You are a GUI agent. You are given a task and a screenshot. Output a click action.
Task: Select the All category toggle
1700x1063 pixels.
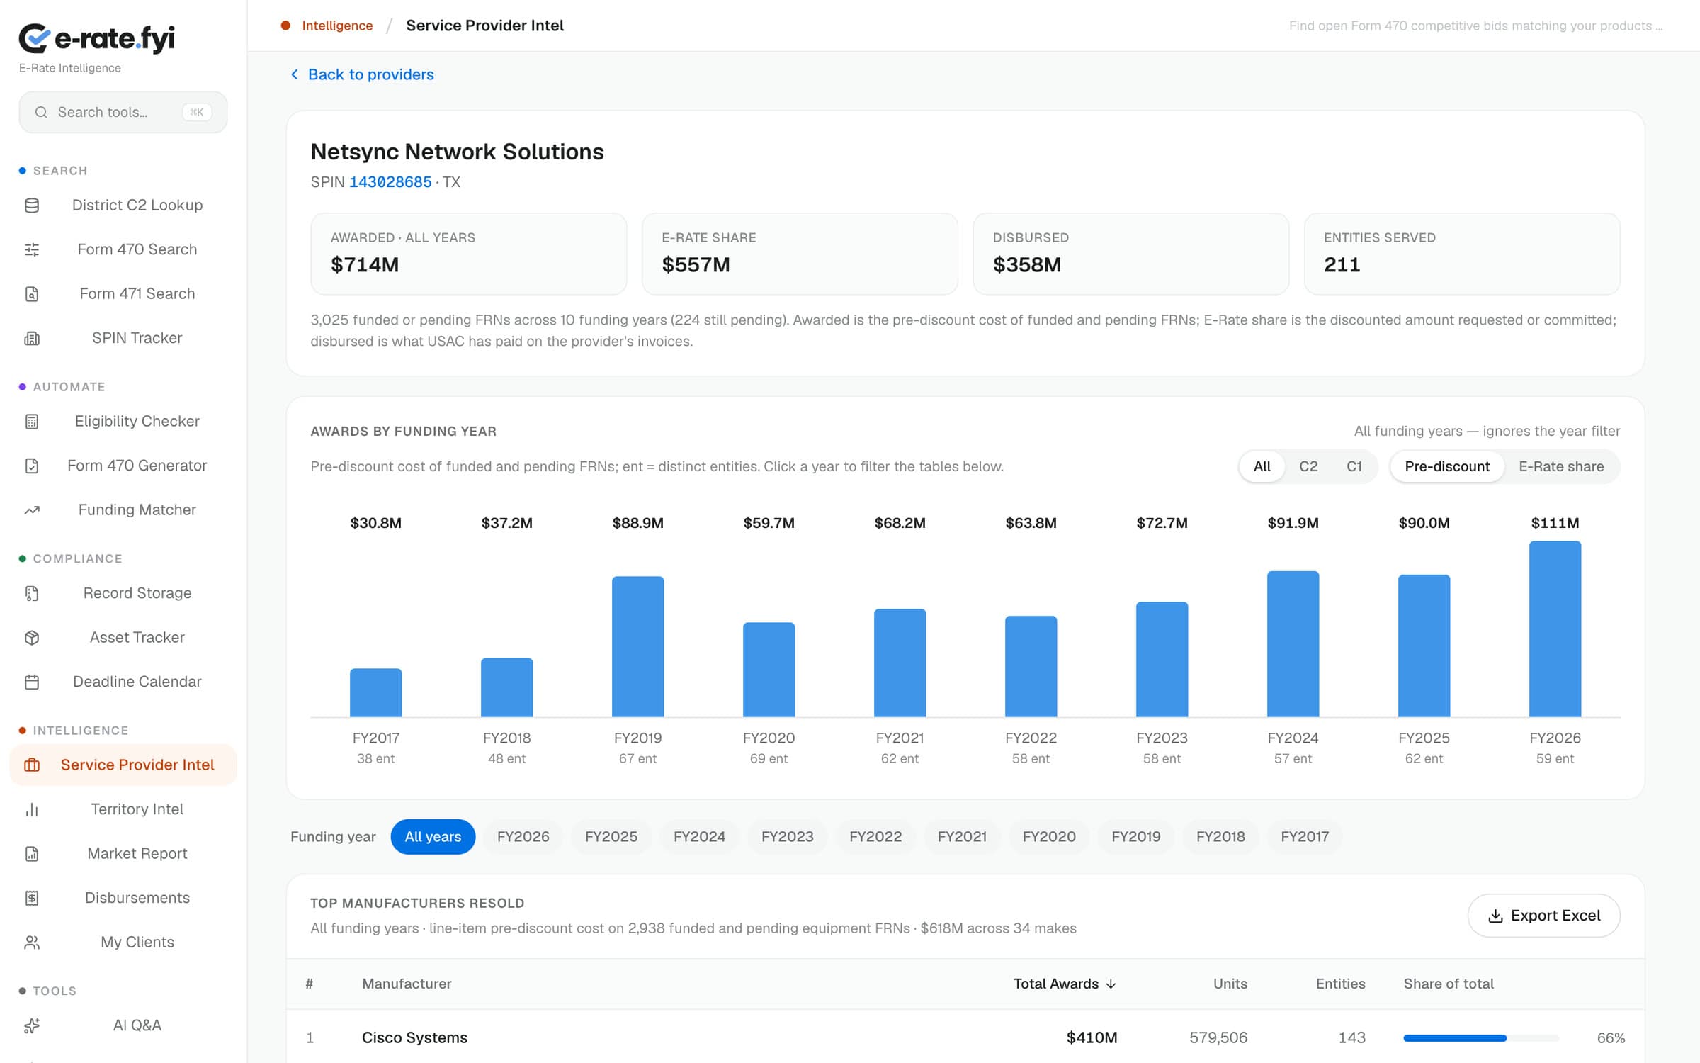pos(1262,466)
